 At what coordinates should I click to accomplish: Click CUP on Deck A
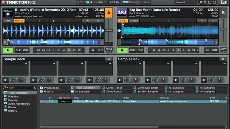[26, 50]
